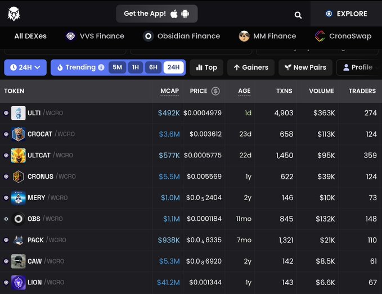The image size is (382, 294).
Task: Click PACK transactions count 1,321
Action: pos(286,240)
